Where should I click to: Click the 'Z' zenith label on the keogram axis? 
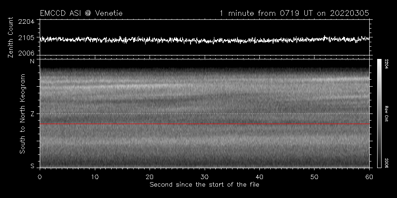(32, 114)
